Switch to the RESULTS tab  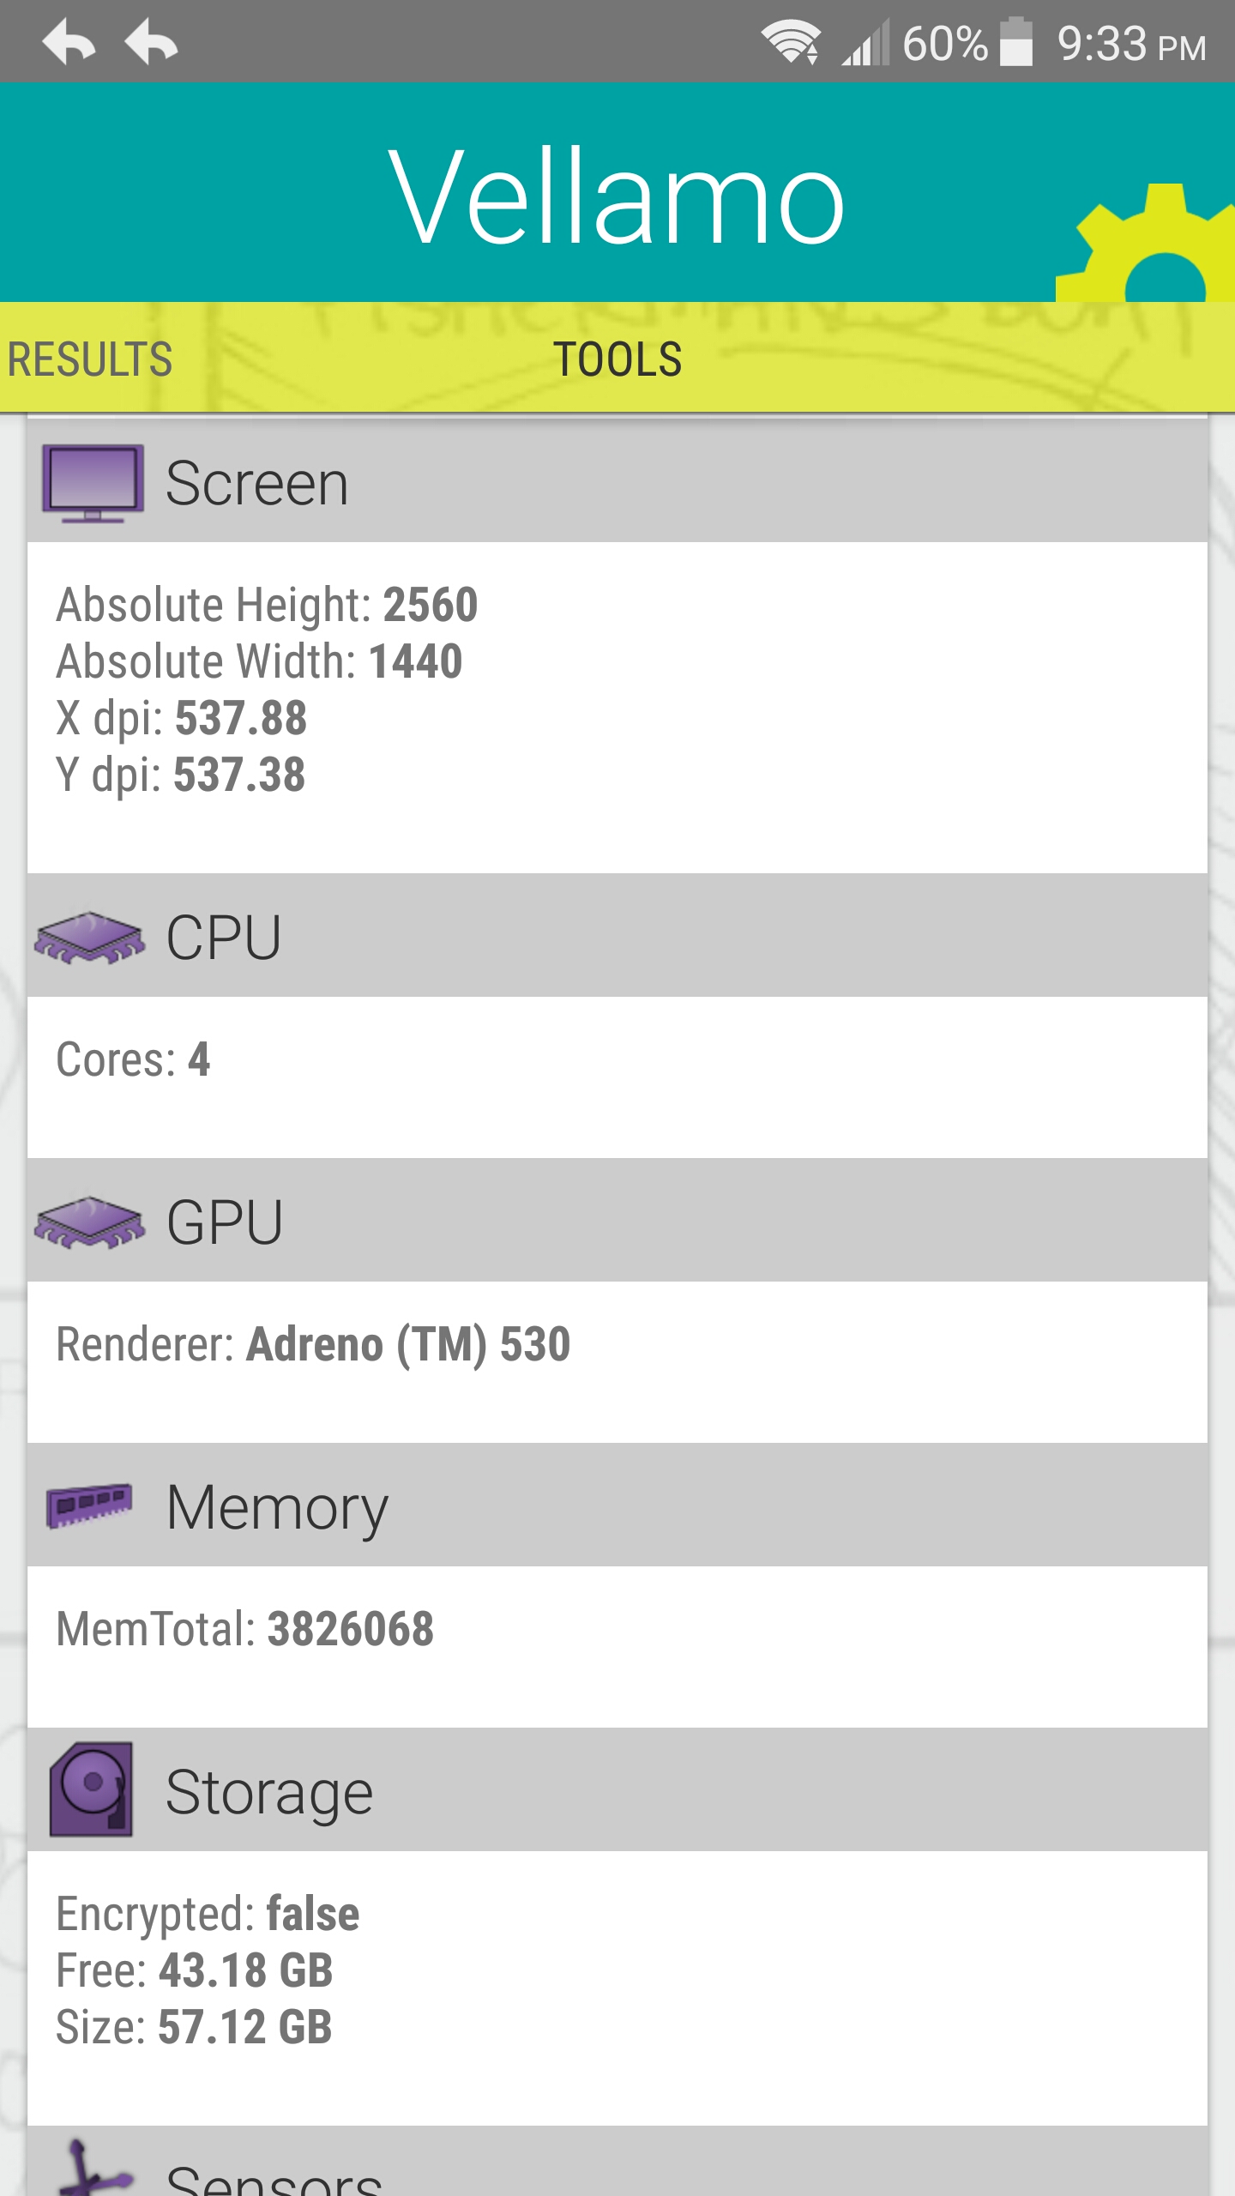[90, 359]
